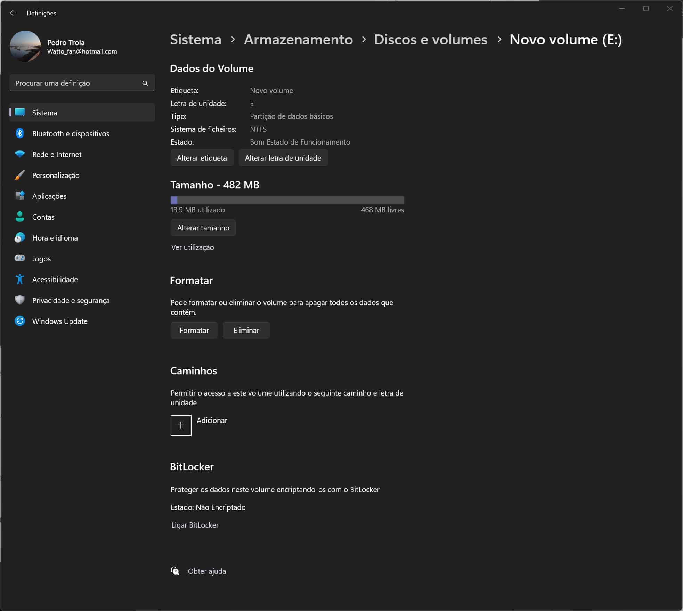Navigate to Armazenamento breadcrumb

pos(299,39)
